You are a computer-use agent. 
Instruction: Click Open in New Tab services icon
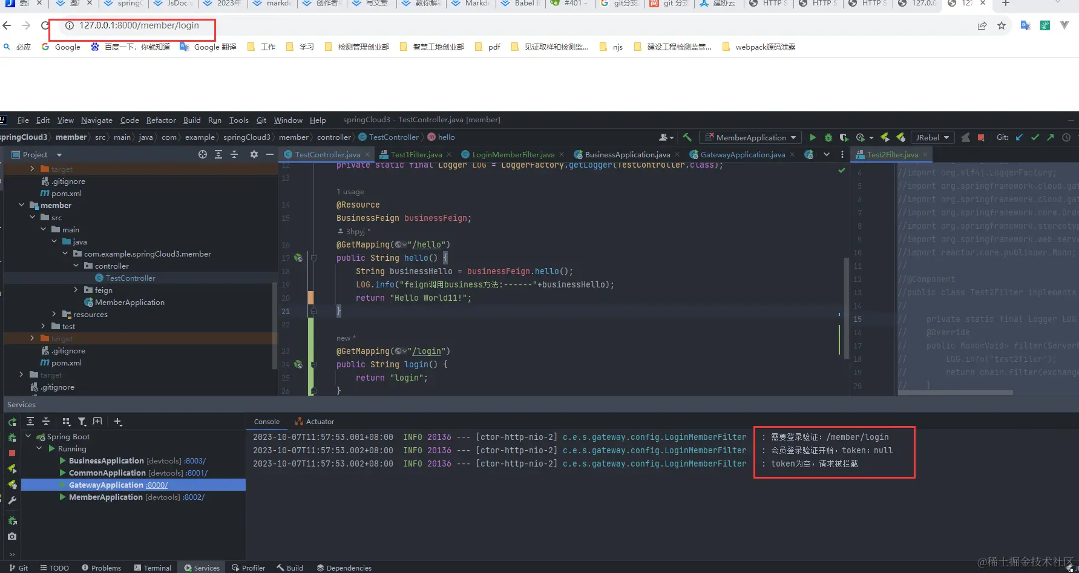coord(97,421)
